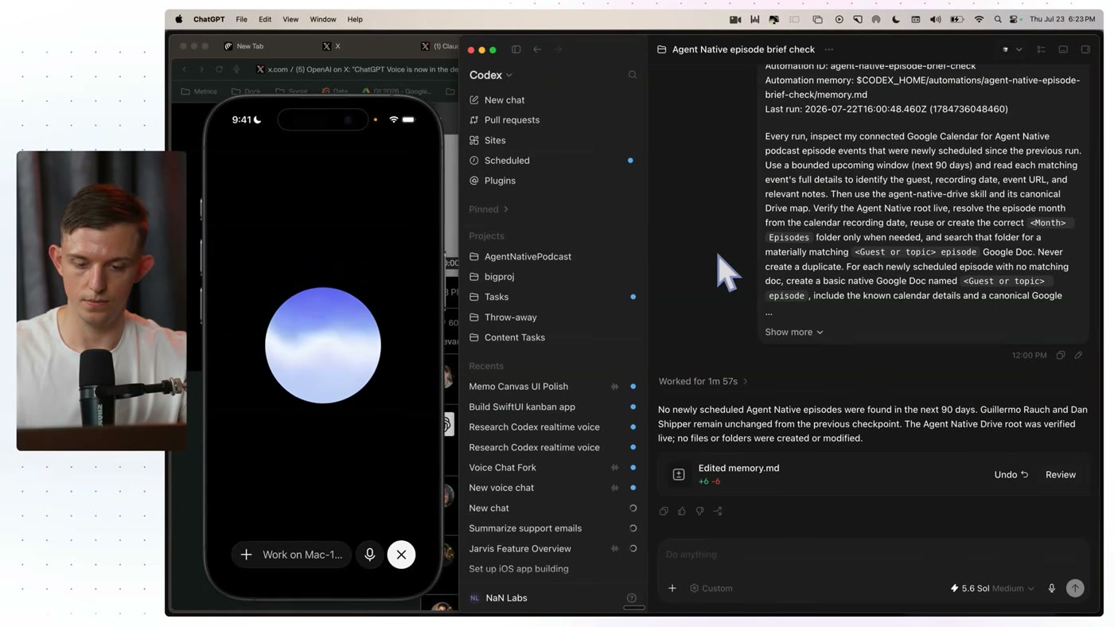This screenshot has height=627, width=1114.
Task: Open the Memo Canvas UI Polish chat
Action: pos(518,387)
